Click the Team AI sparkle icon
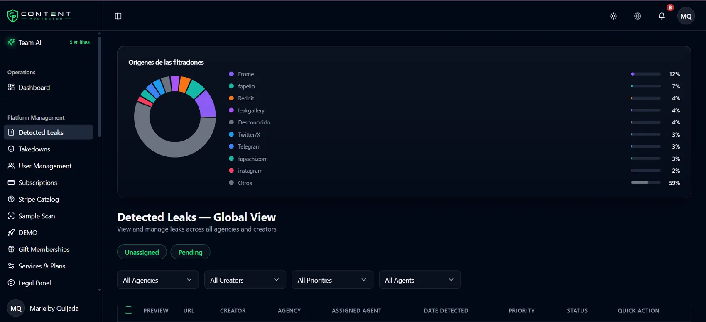The width and height of the screenshot is (706, 322). (x=11, y=42)
